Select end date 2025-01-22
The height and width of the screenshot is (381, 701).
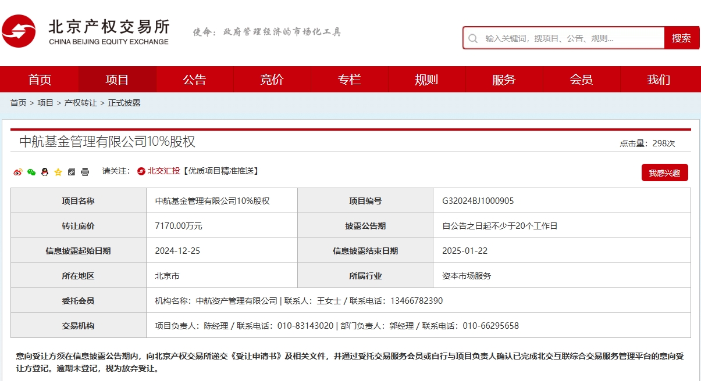[x=465, y=251]
